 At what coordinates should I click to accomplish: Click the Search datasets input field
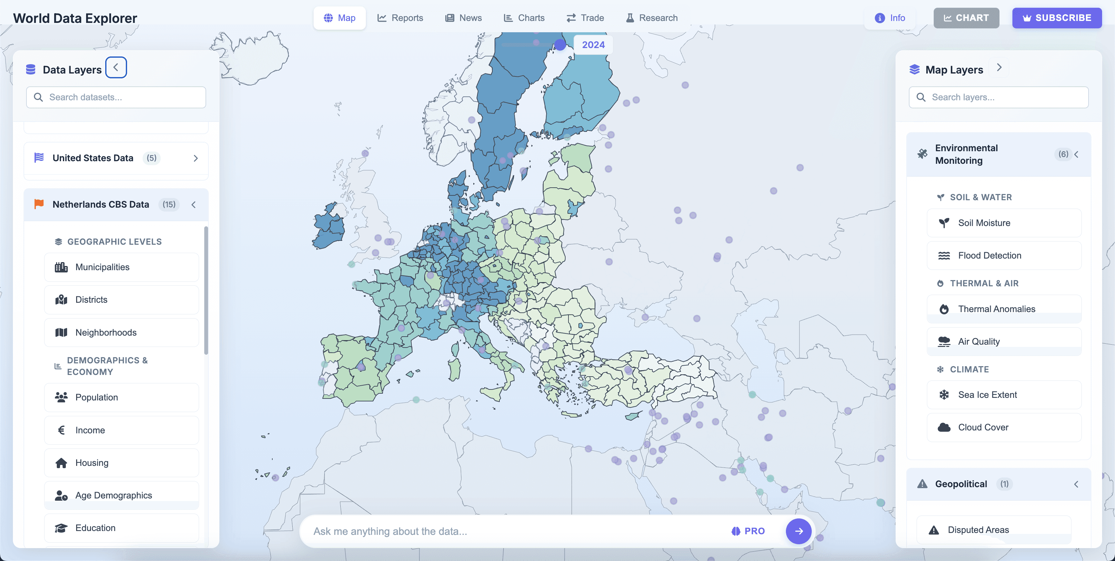tap(116, 97)
